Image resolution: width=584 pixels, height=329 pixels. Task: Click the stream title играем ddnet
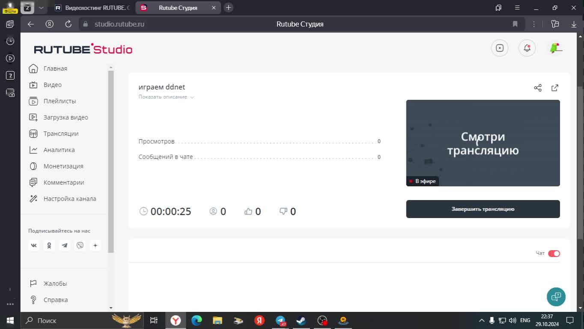(162, 87)
